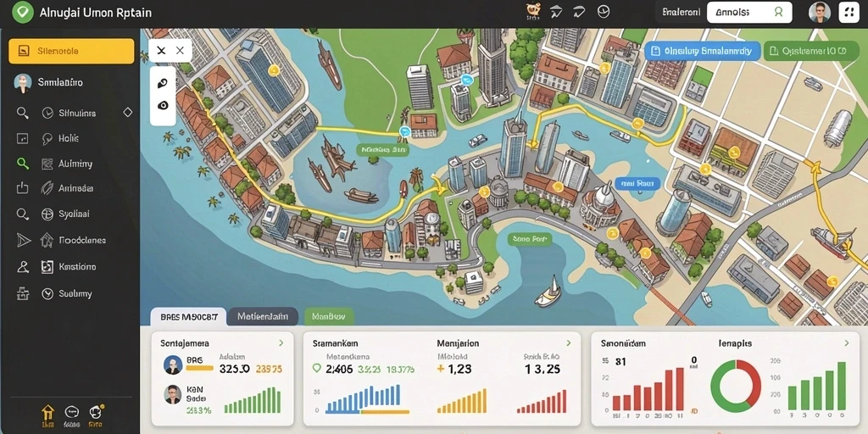Close the map panel with left X
Screen dimensions: 868x434
pos(161,51)
